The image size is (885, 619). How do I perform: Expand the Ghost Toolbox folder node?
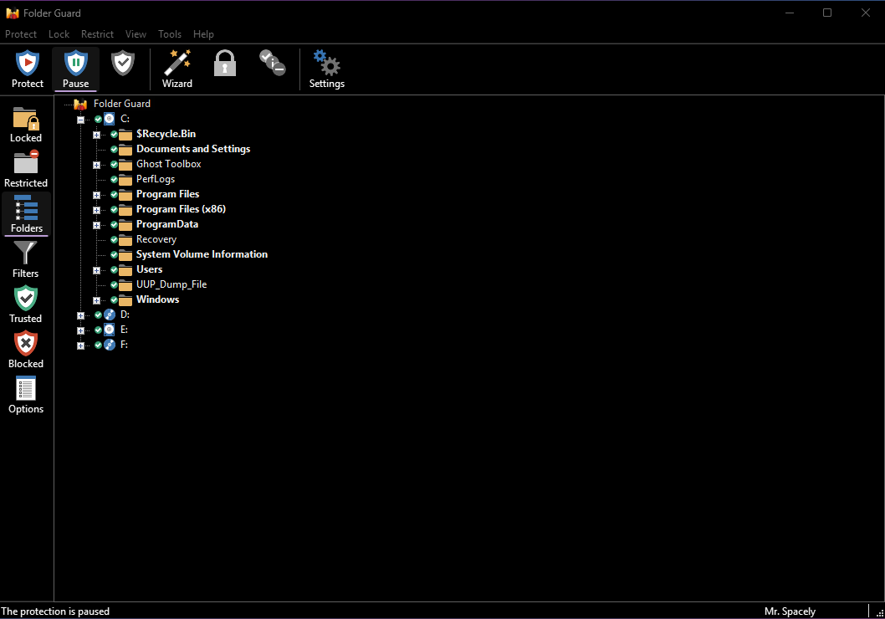click(96, 165)
